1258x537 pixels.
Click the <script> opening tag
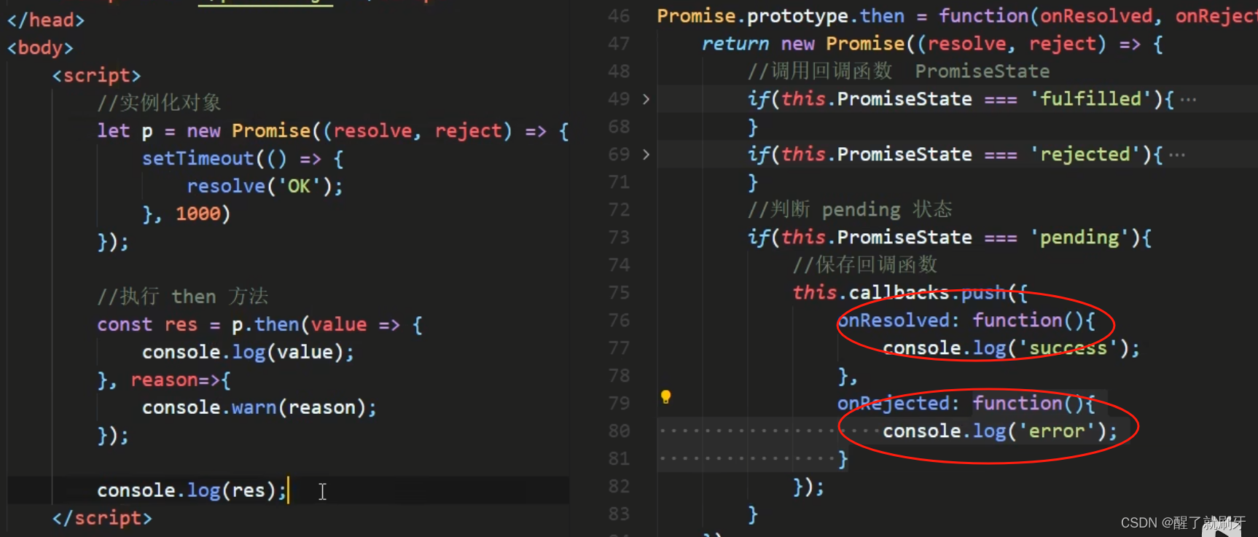(x=96, y=76)
